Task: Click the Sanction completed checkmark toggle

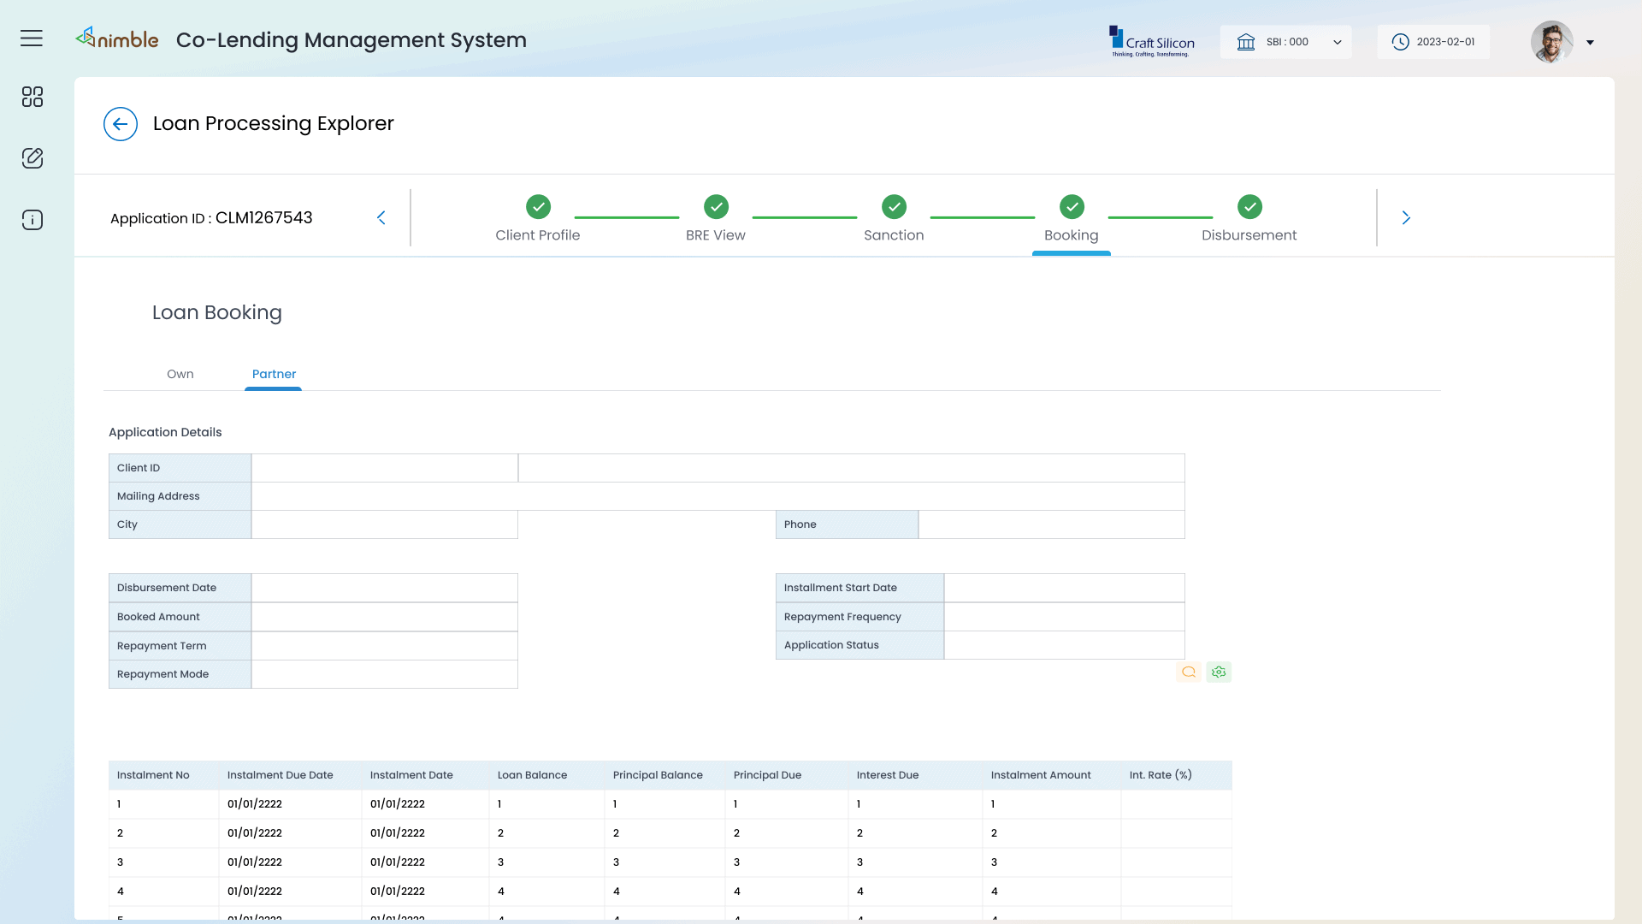Action: click(x=893, y=206)
